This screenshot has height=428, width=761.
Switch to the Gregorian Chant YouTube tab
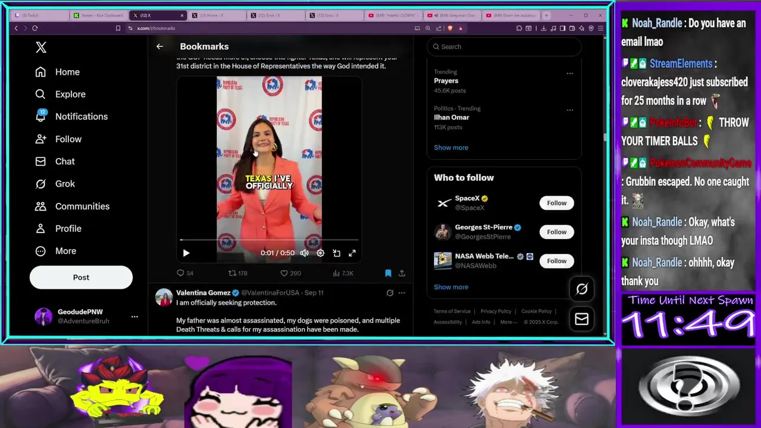coord(452,15)
